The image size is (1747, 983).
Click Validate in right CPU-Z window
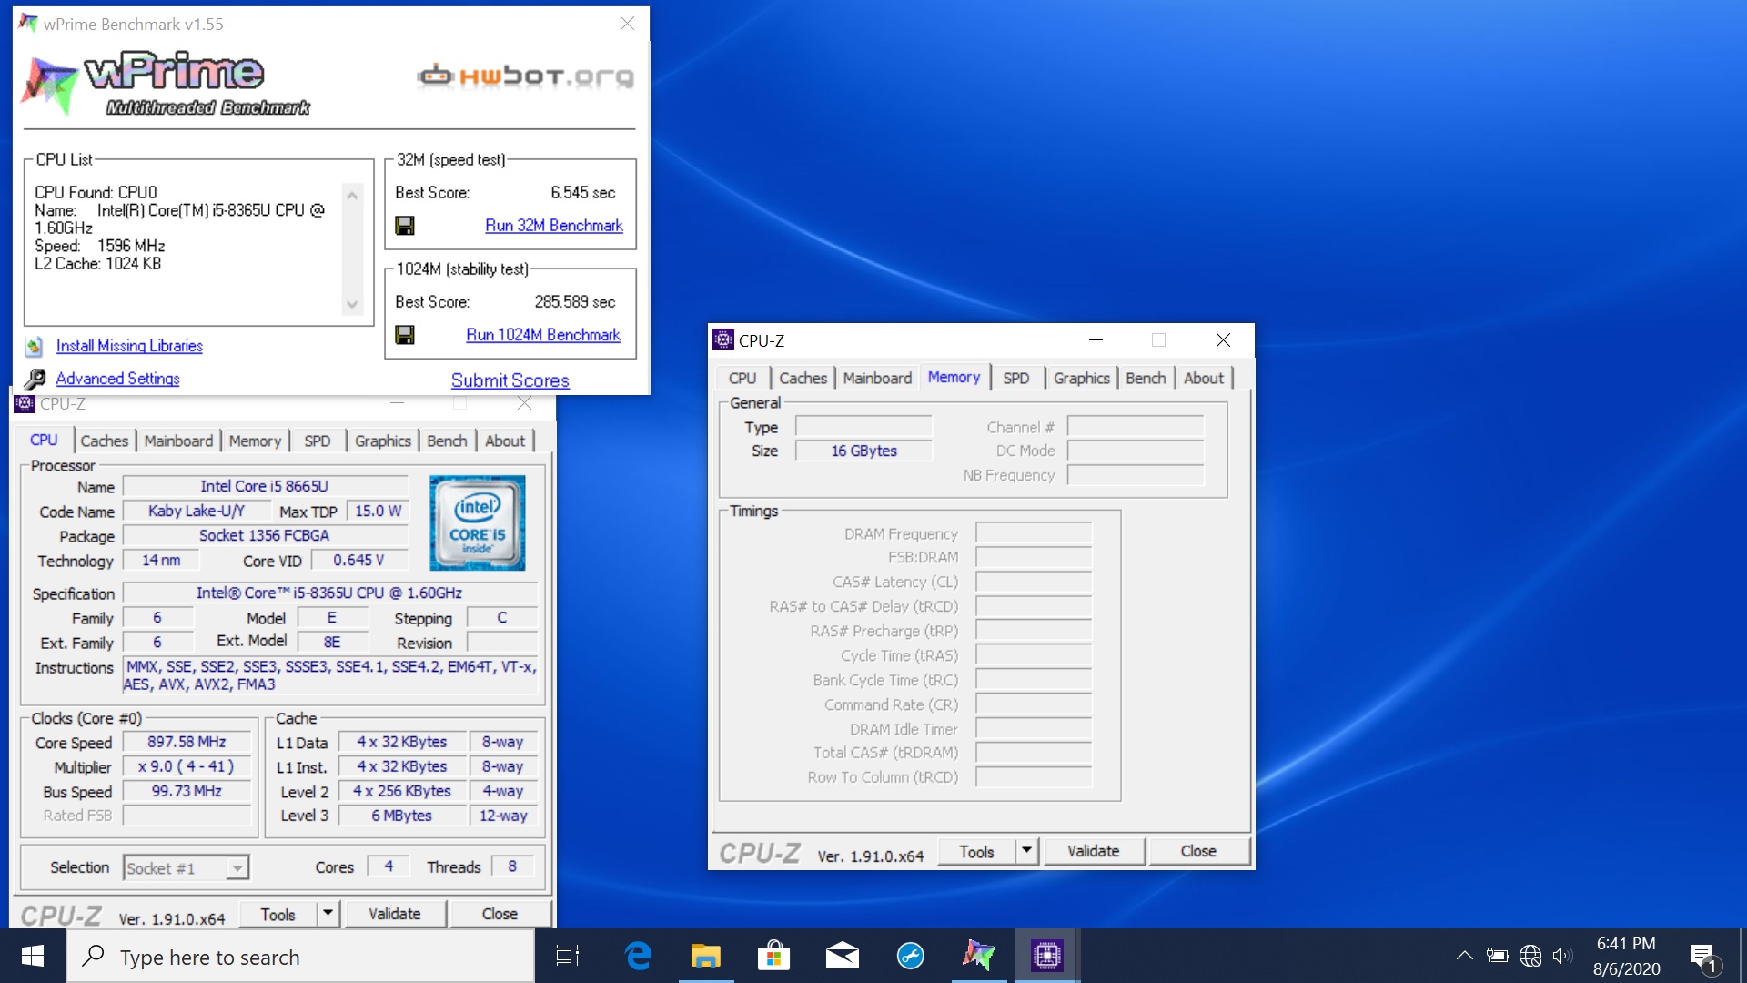click(x=1093, y=851)
